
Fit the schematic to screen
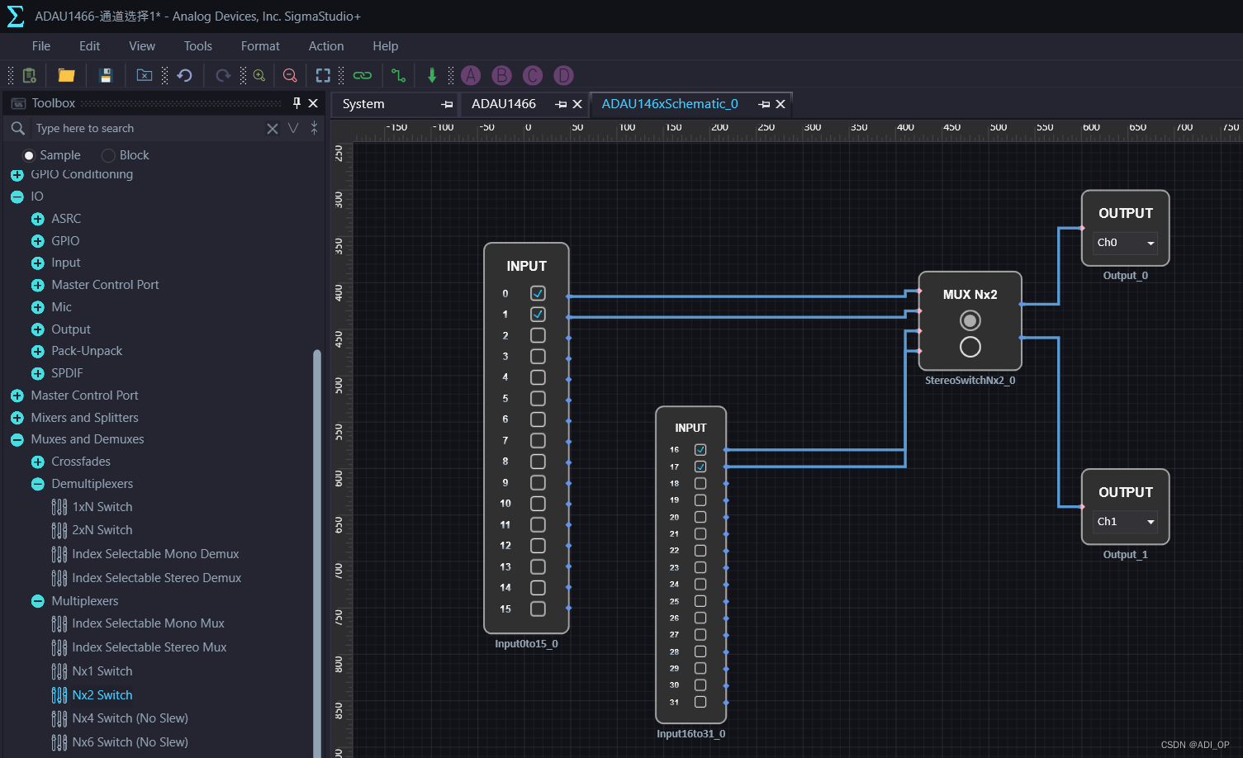(323, 76)
